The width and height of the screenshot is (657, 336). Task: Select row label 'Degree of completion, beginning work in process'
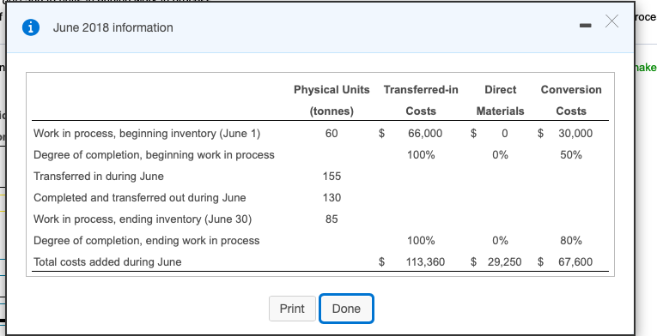154,155
